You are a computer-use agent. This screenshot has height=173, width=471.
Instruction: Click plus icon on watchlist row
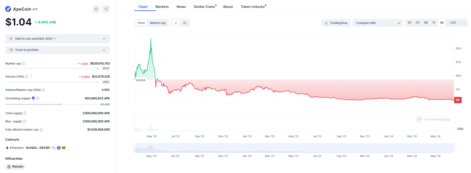click(x=104, y=39)
